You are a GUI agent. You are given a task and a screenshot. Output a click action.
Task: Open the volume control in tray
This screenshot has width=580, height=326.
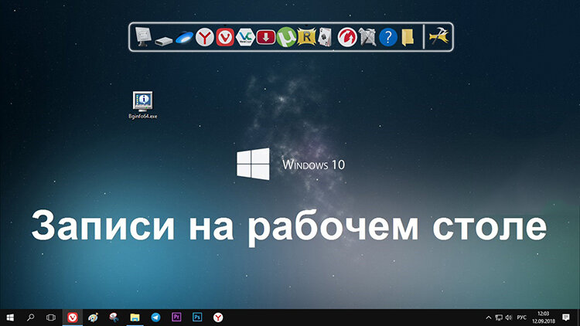(x=509, y=318)
